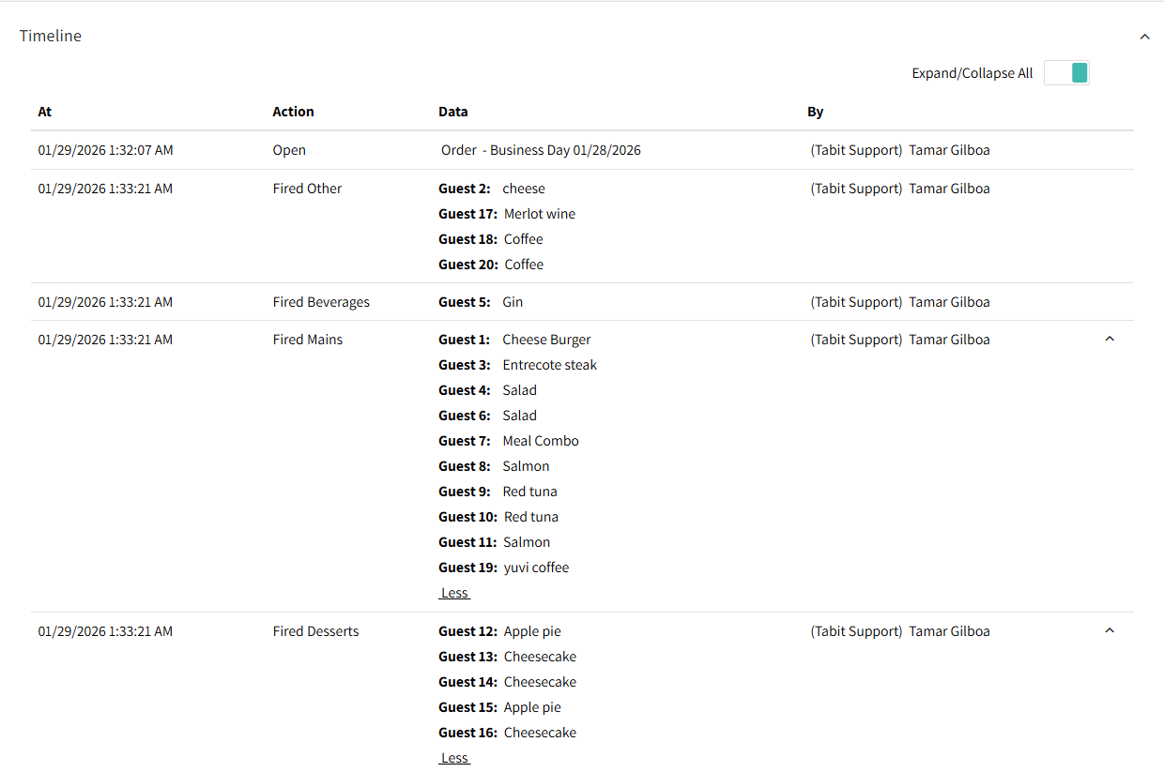
Task: Select the Fired Other action entry
Action: (x=307, y=189)
